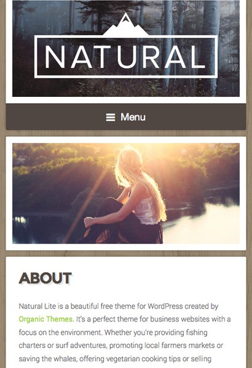
Task: Click the woman by lake featured image
Action: pos(126,193)
